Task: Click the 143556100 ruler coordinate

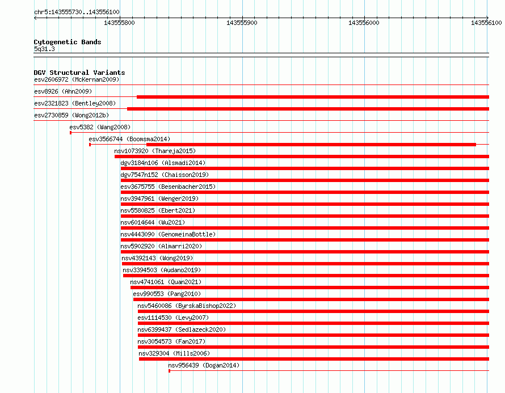Action: [x=486, y=23]
